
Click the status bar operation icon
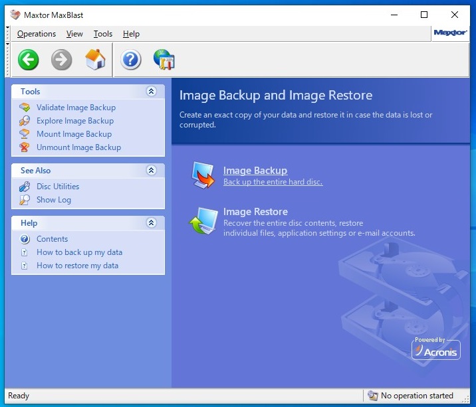tap(372, 396)
